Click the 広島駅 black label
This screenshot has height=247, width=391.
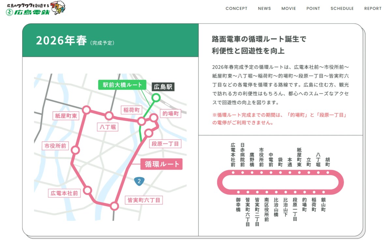click(163, 87)
